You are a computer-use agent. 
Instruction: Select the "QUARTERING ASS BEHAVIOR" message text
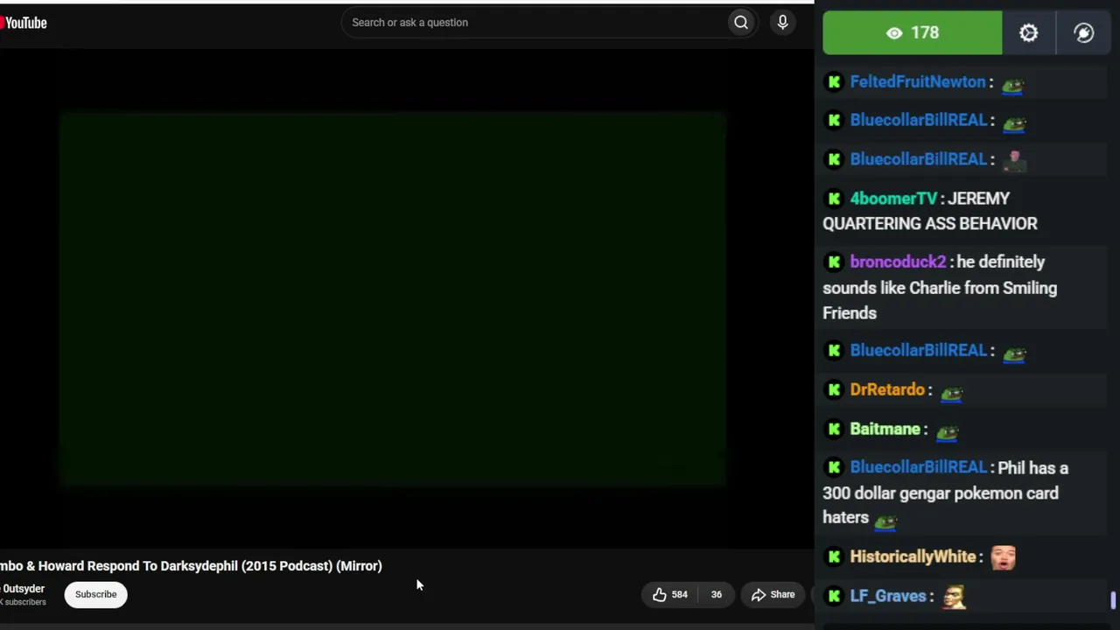[x=930, y=224]
